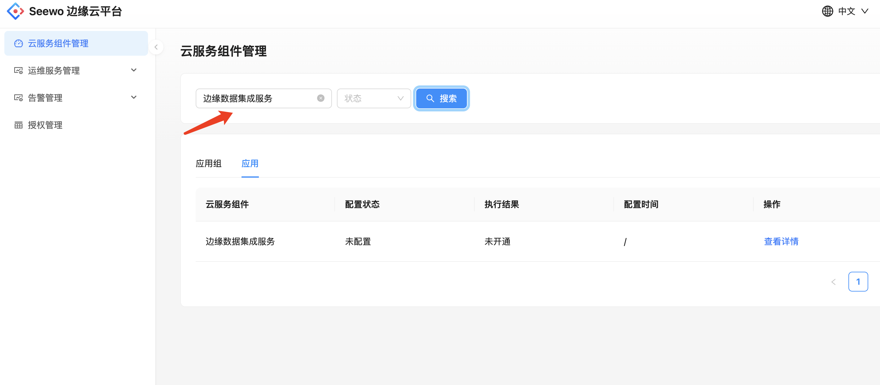
Task: Collapse the sidebar with the arrow toggle
Action: (x=156, y=47)
